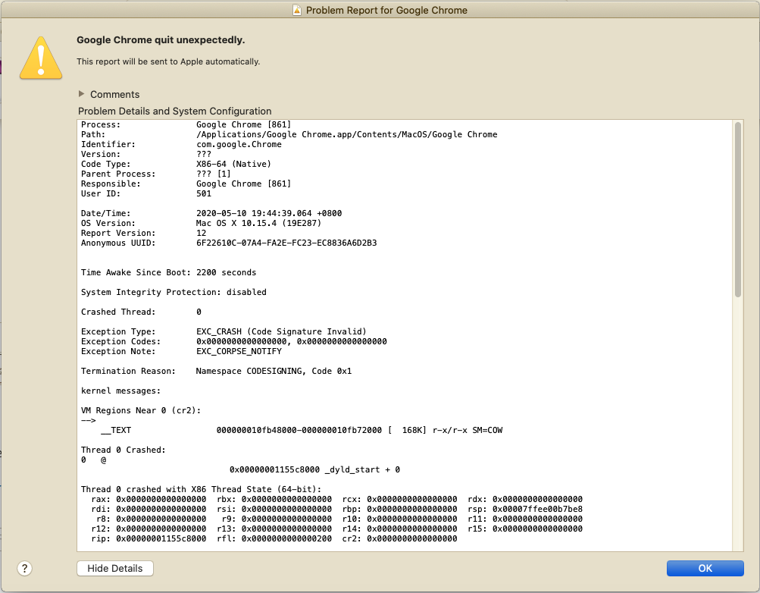Click 'Namespace CODESIGNING, Code 0x1' text
This screenshot has height=593, width=760.
click(x=274, y=371)
